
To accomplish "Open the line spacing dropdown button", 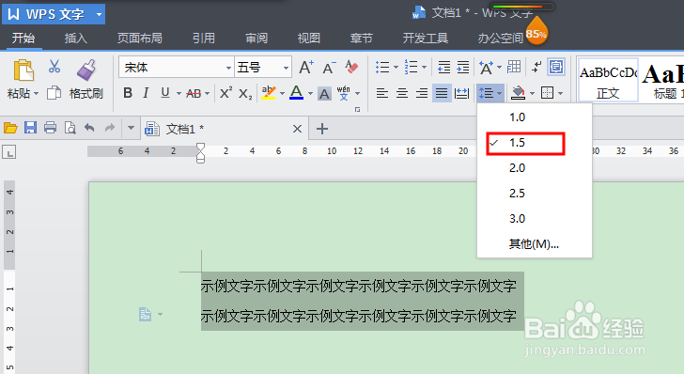I will click(490, 93).
